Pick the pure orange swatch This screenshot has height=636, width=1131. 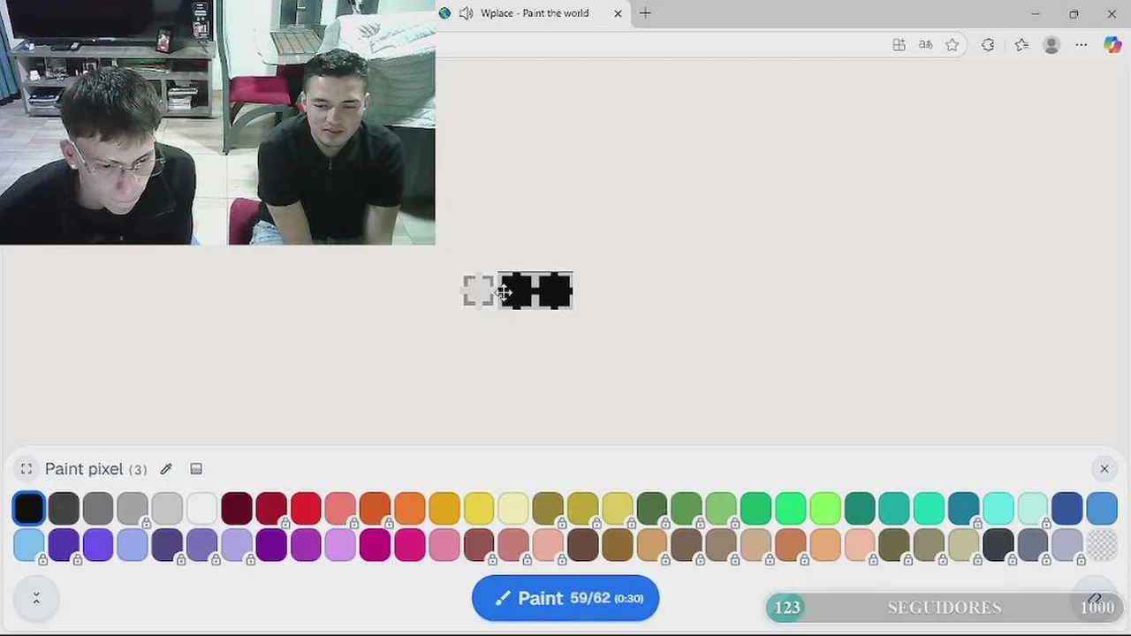(x=410, y=509)
